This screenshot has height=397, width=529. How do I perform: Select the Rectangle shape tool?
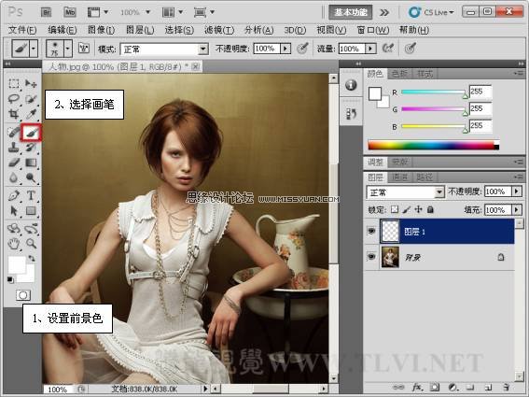pyautogui.click(x=31, y=211)
